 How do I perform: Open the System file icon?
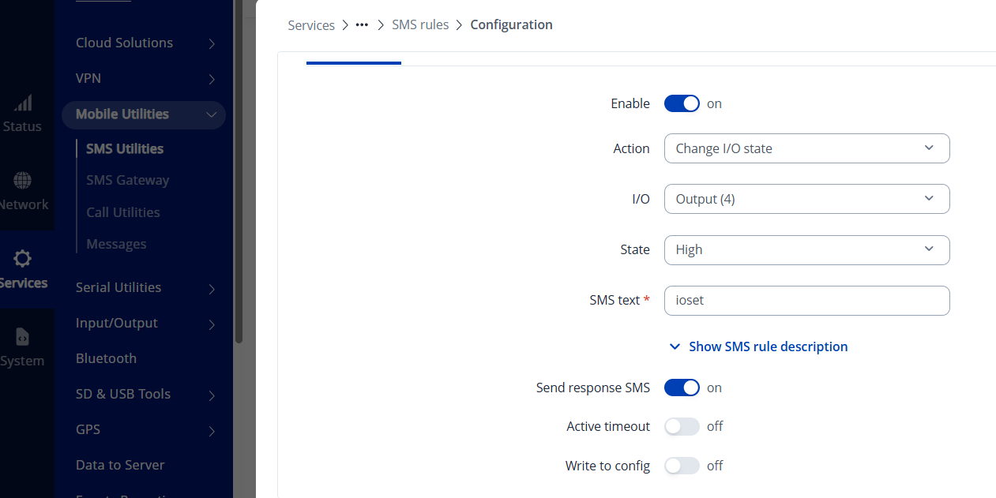click(23, 337)
